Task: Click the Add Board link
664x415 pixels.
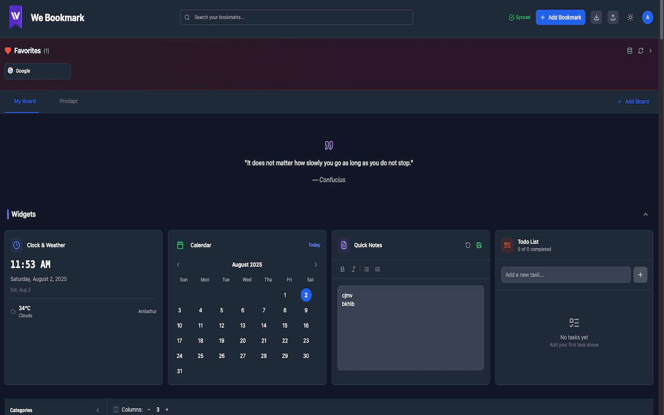Action: 633,102
